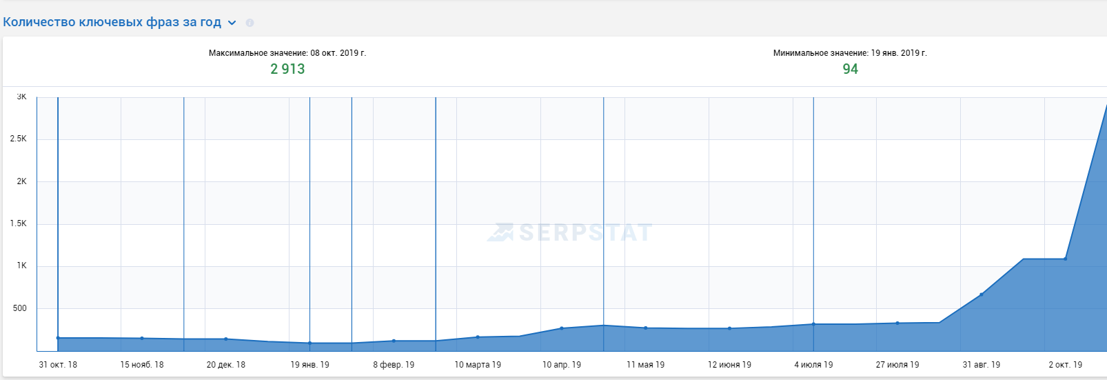Select the data point above 12 июня 19

(729, 328)
